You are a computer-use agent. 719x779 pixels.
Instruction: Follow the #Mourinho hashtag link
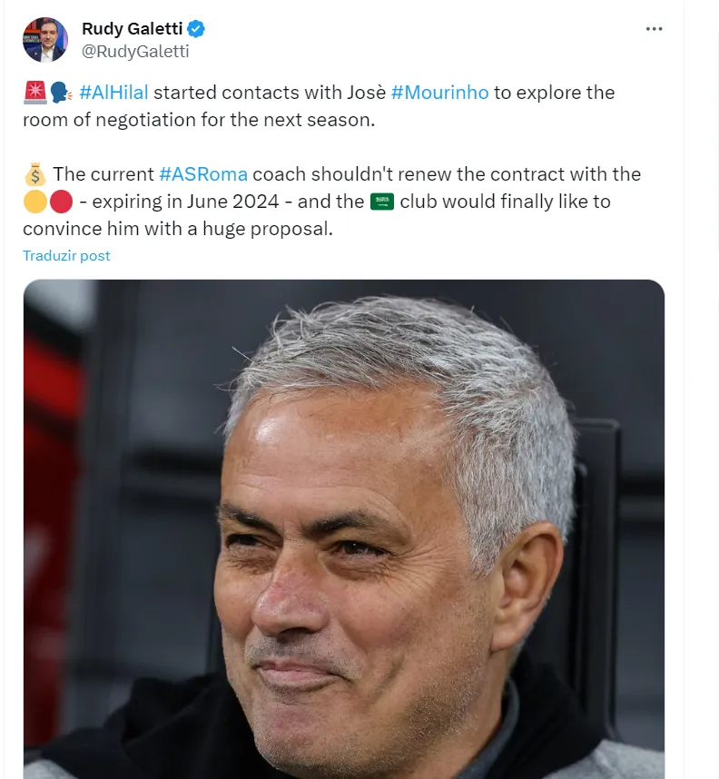(x=439, y=93)
